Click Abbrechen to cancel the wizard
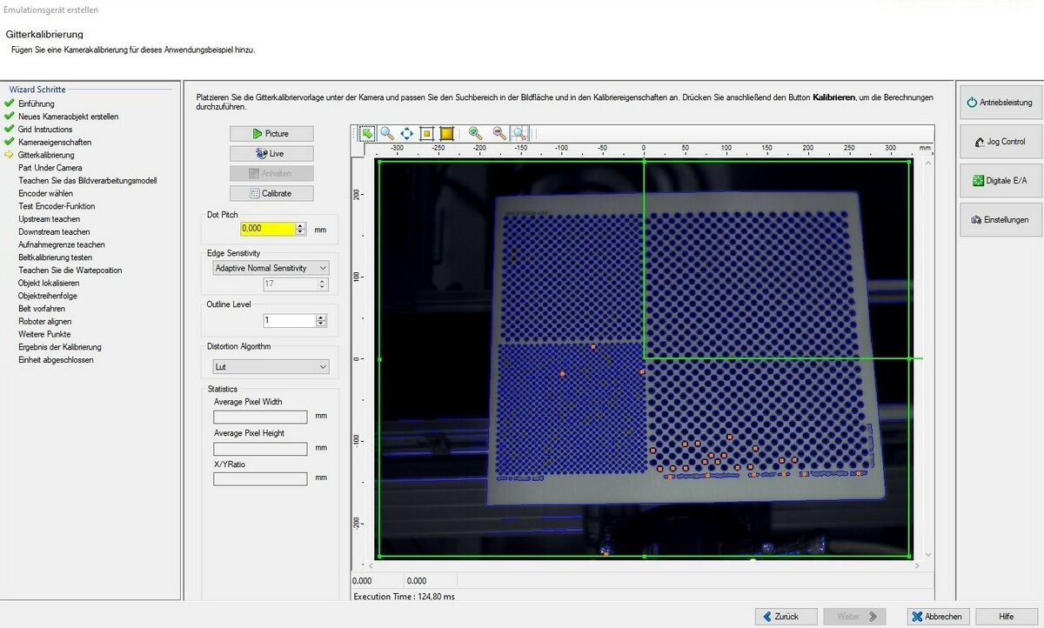This screenshot has width=1044, height=628. click(x=937, y=617)
